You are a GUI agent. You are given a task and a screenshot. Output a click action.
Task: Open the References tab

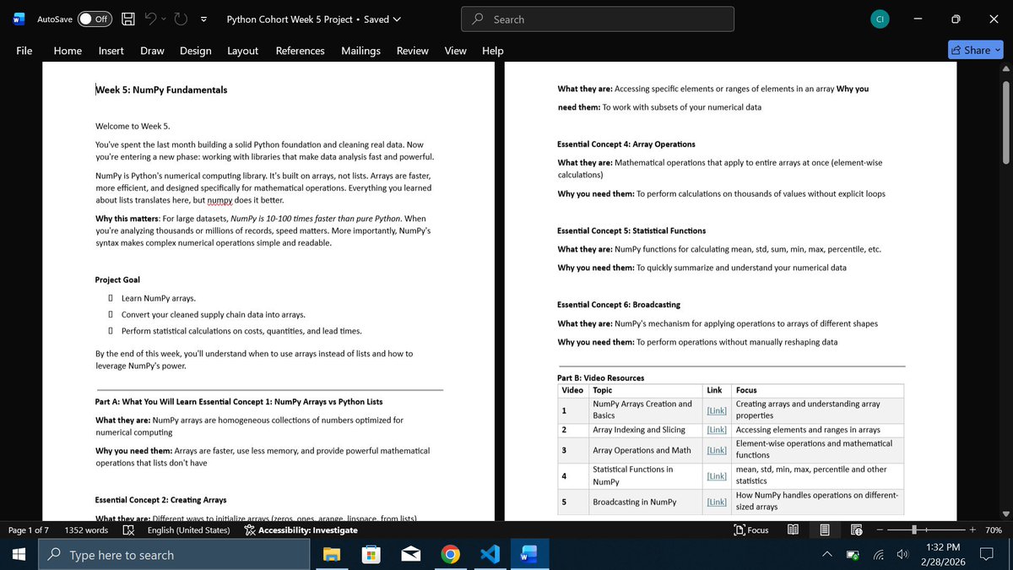point(300,51)
